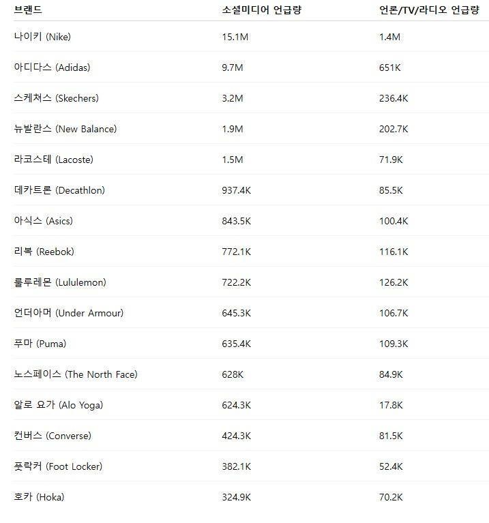Select the 리복 (Reebok) row label

pyautogui.click(x=44, y=251)
